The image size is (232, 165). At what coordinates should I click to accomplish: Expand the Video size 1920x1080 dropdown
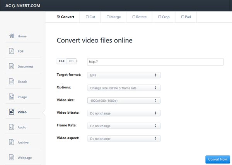tap(124, 101)
